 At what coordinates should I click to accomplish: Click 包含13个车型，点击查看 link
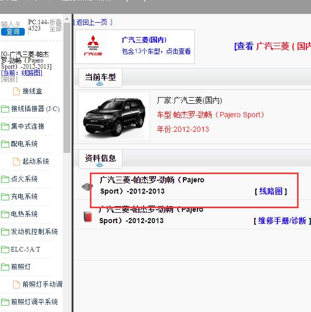pyautogui.click(x=157, y=51)
